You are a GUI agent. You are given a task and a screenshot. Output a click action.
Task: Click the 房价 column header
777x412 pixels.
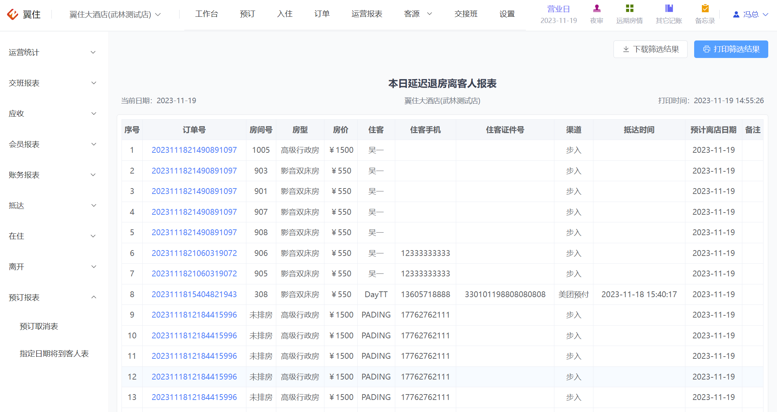[341, 130]
